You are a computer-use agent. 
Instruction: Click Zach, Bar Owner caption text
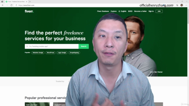click(156, 72)
